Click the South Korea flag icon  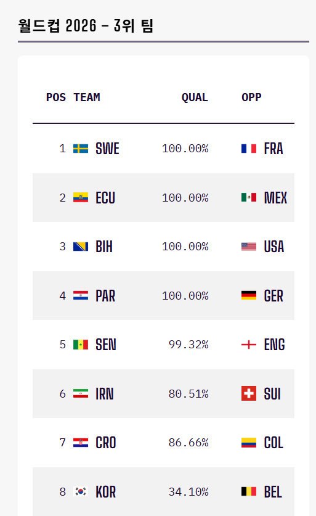coord(81,491)
